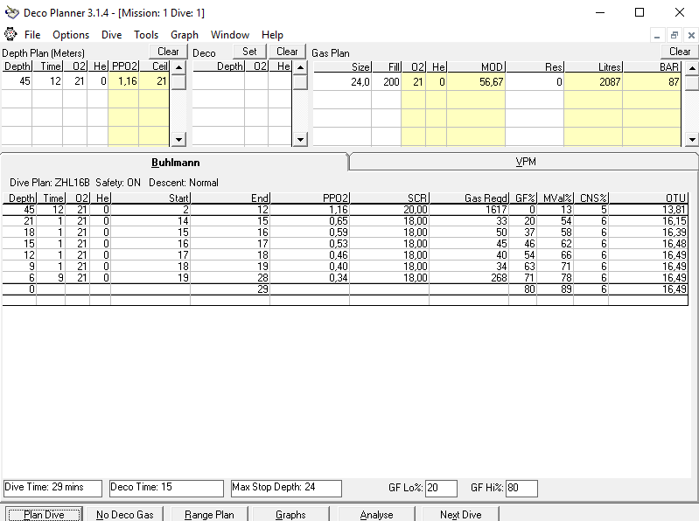
Task: Open the Graph menu
Action: (184, 35)
